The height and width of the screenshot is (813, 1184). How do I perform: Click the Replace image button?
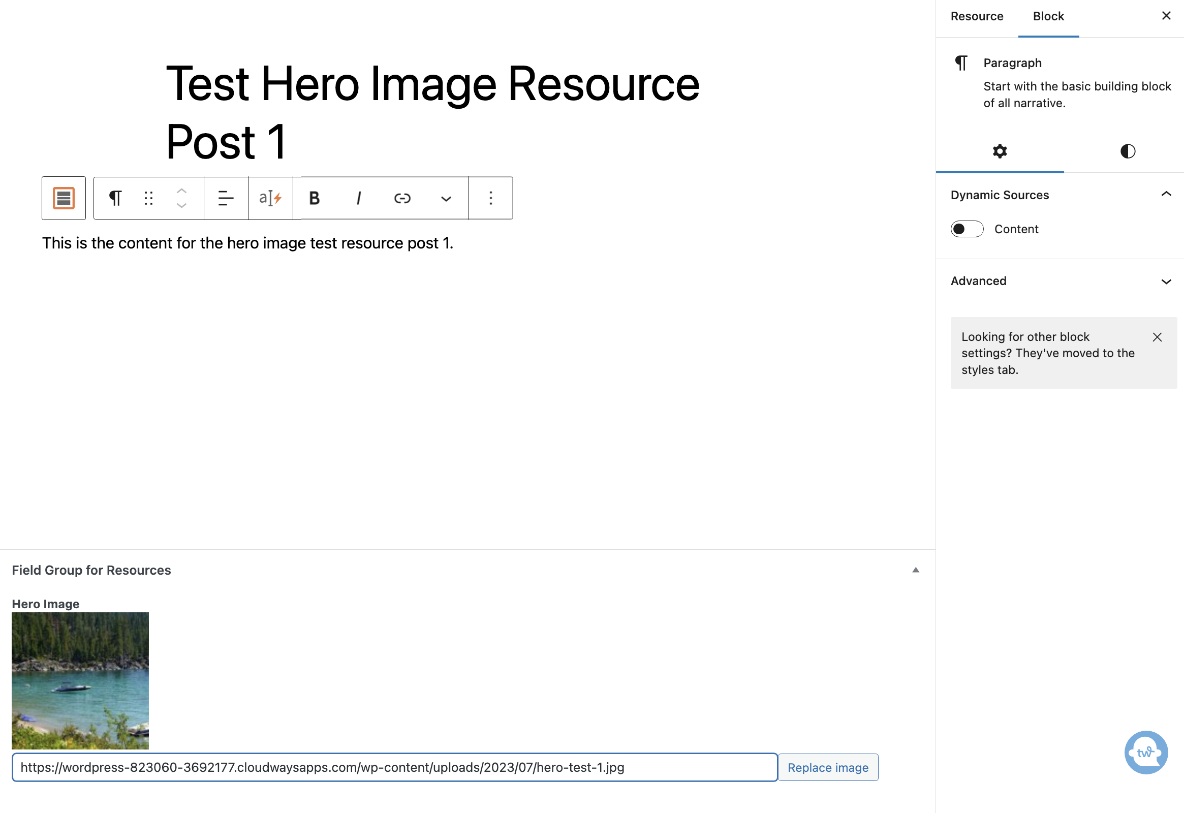828,767
